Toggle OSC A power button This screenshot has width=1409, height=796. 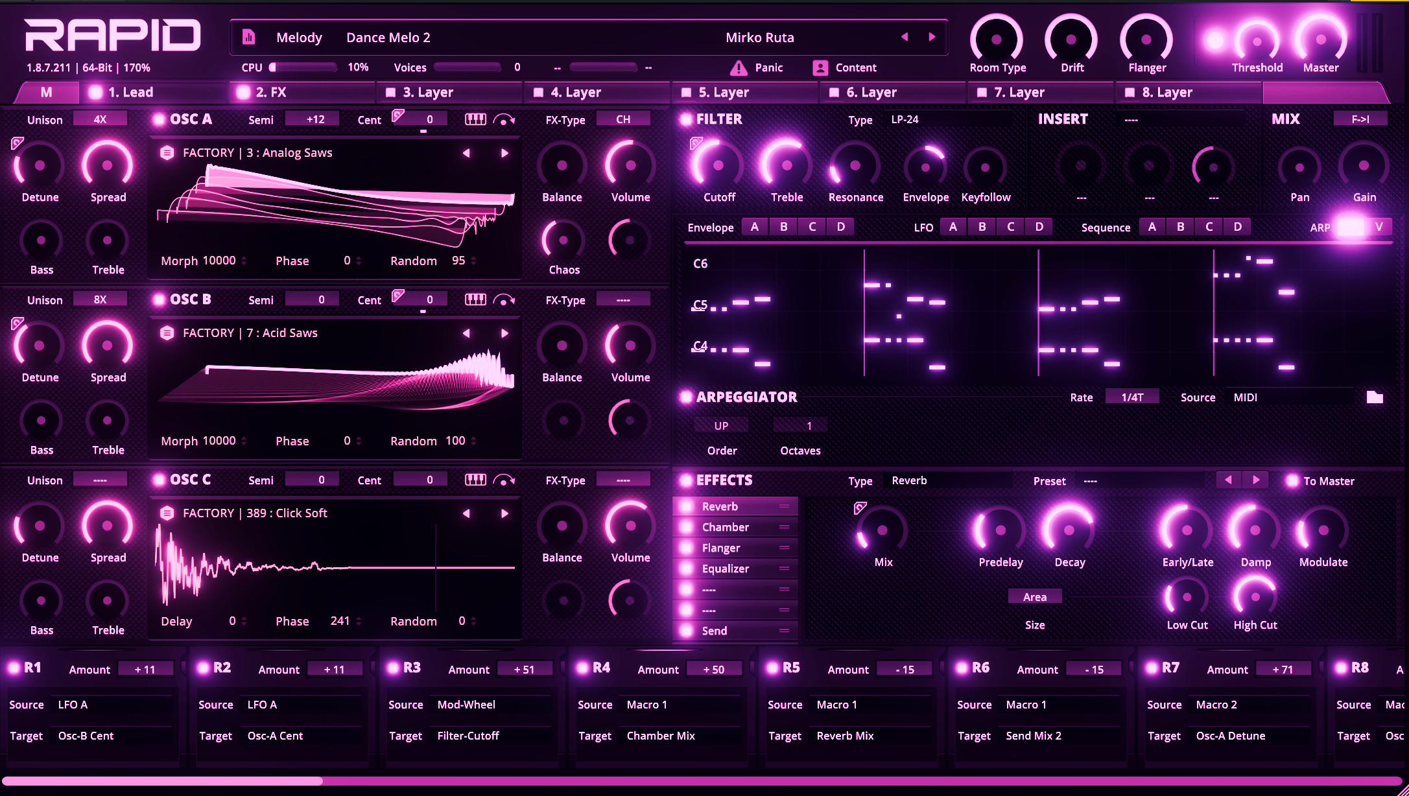tap(159, 119)
